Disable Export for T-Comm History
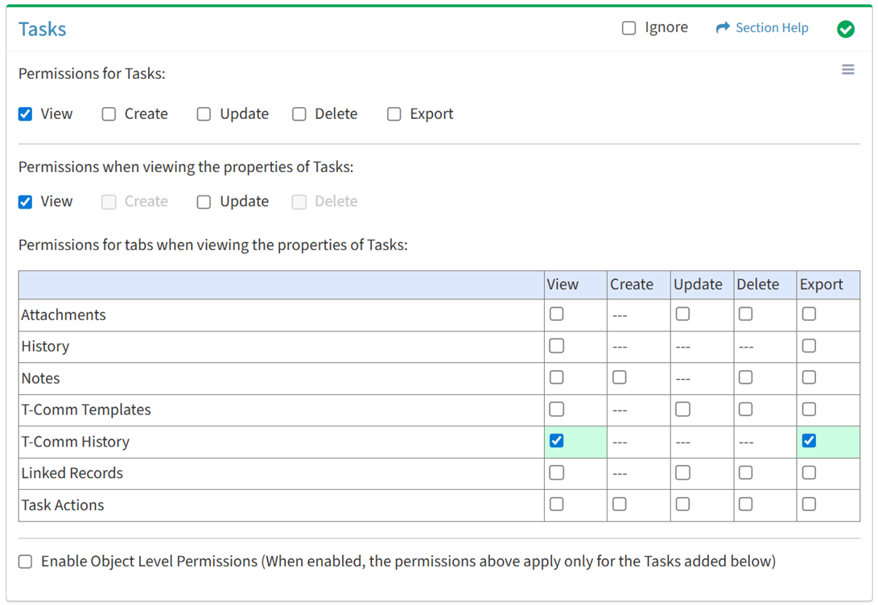The width and height of the screenshot is (878, 605). pos(809,441)
